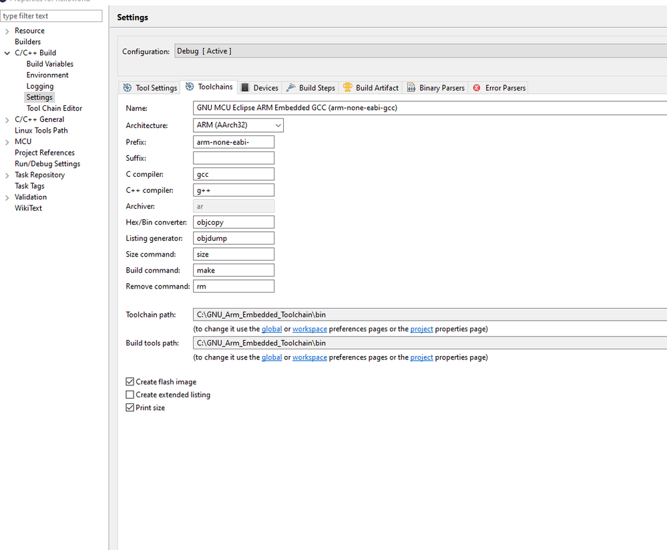
Task: Select the C/C++ General item label
Action: pyautogui.click(x=39, y=119)
